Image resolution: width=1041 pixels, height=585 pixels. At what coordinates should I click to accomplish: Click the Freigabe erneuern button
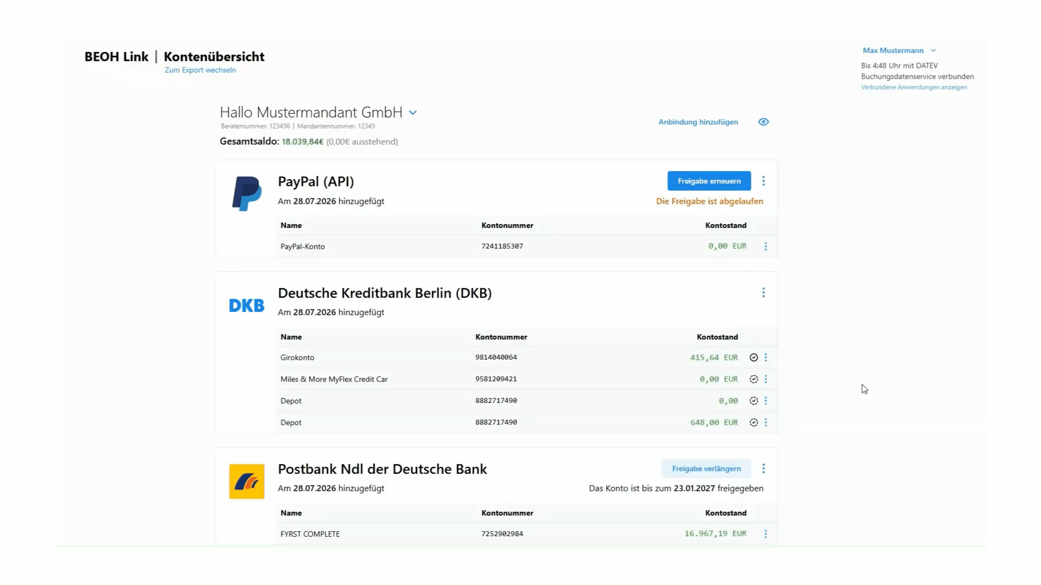(709, 181)
